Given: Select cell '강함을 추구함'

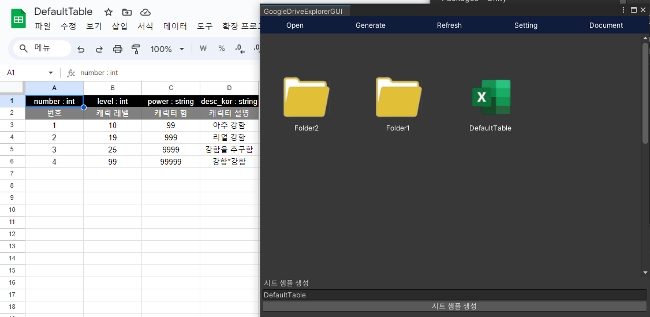Looking at the screenshot, I should tap(229, 150).
